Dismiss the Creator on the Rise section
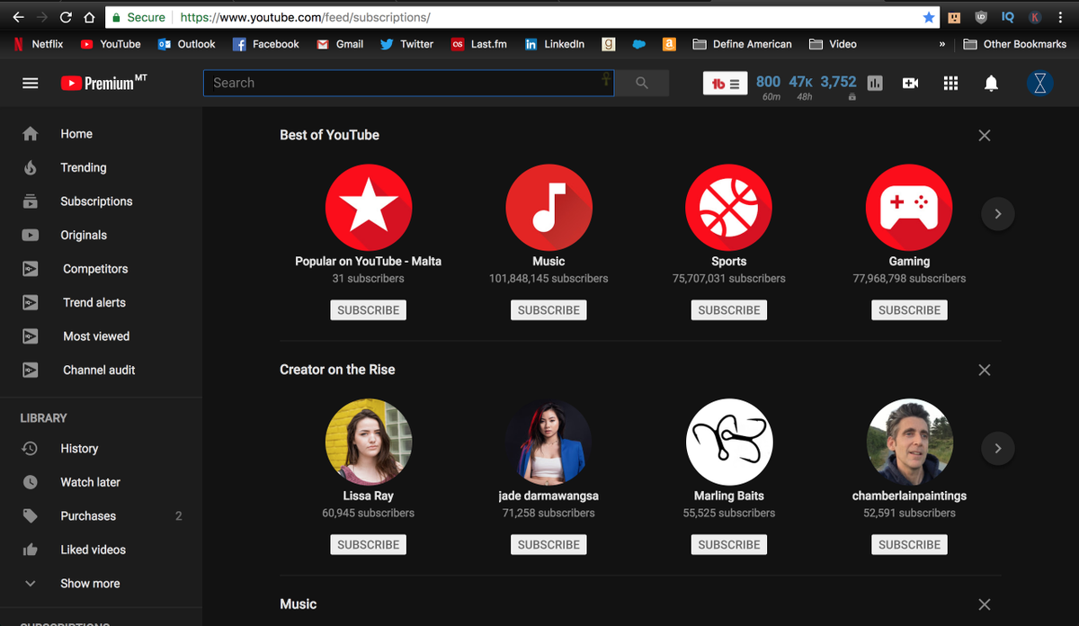The height and width of the screenshot is (626, 1079). (985, 370)
